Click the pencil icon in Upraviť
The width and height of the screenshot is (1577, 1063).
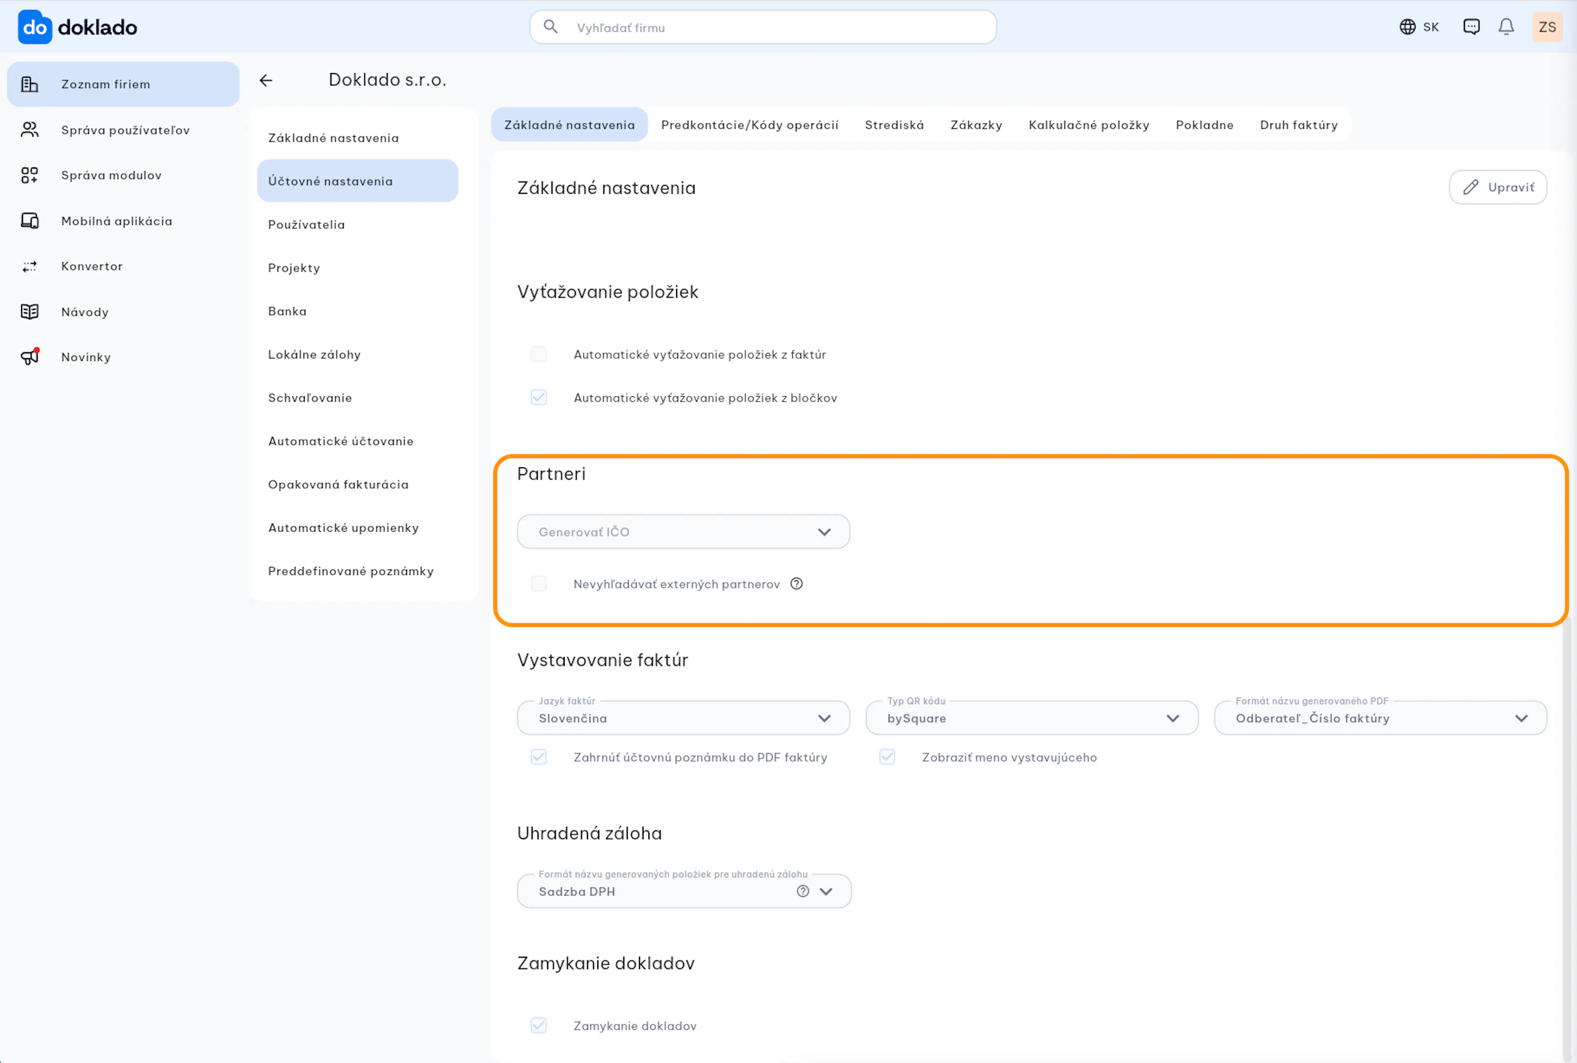pyautogui.click(x=1471, y=187)
